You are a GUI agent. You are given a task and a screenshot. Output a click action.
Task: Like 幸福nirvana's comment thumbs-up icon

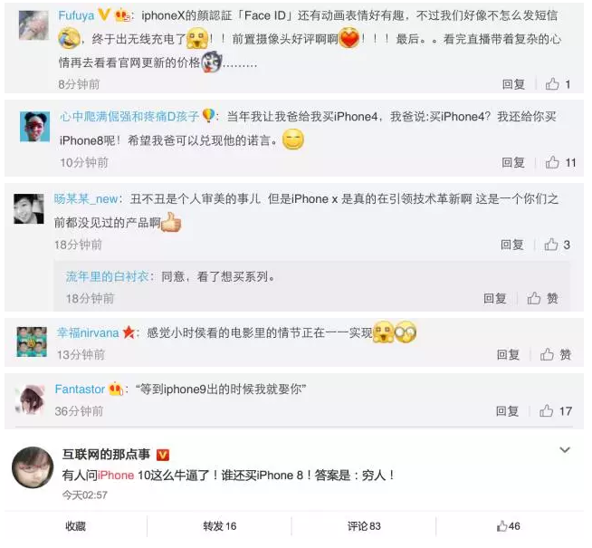point(547,354)
